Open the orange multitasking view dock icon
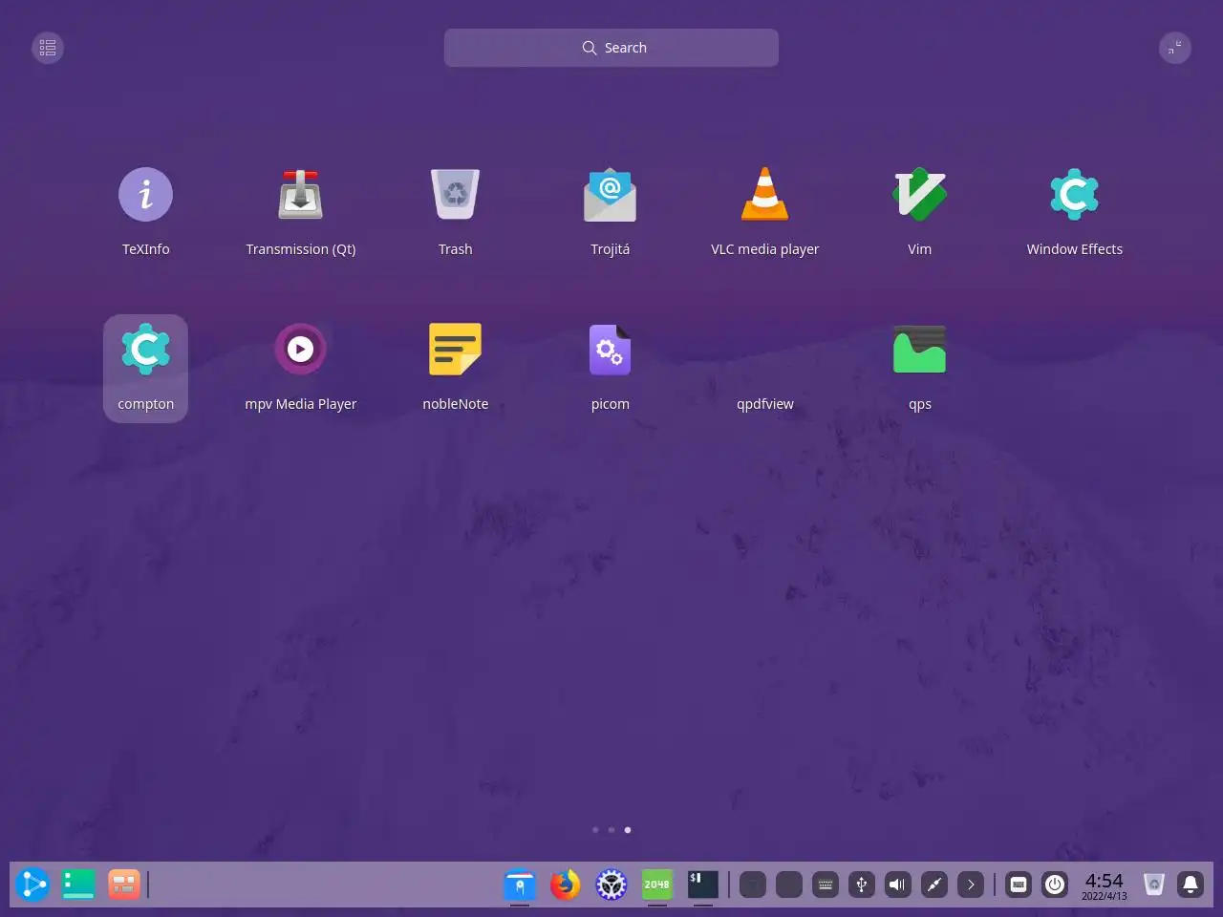This screenshot has height=917, width=1223. click(x=124, y=885)
